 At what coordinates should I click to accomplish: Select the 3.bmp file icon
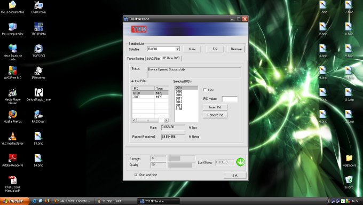point(323,51)
